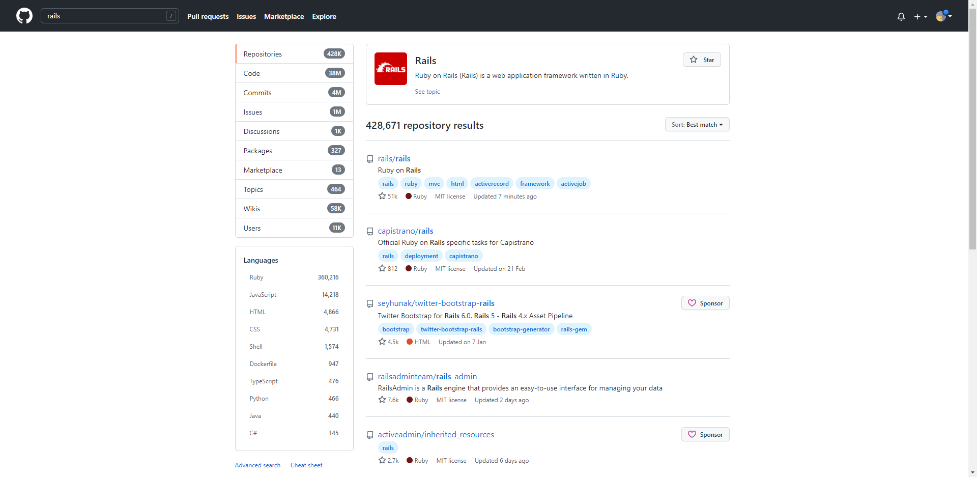Click the GitHub Octocat logo
Viewport: 977px width, 477px height.
pos(24,16)
